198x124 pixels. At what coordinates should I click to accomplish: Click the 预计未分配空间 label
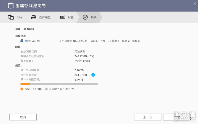point(30,79)
